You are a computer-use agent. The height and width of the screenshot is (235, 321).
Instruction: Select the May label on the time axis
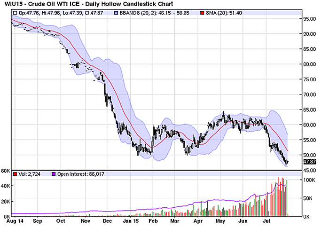pyautogui.click(x=220, y=220)
